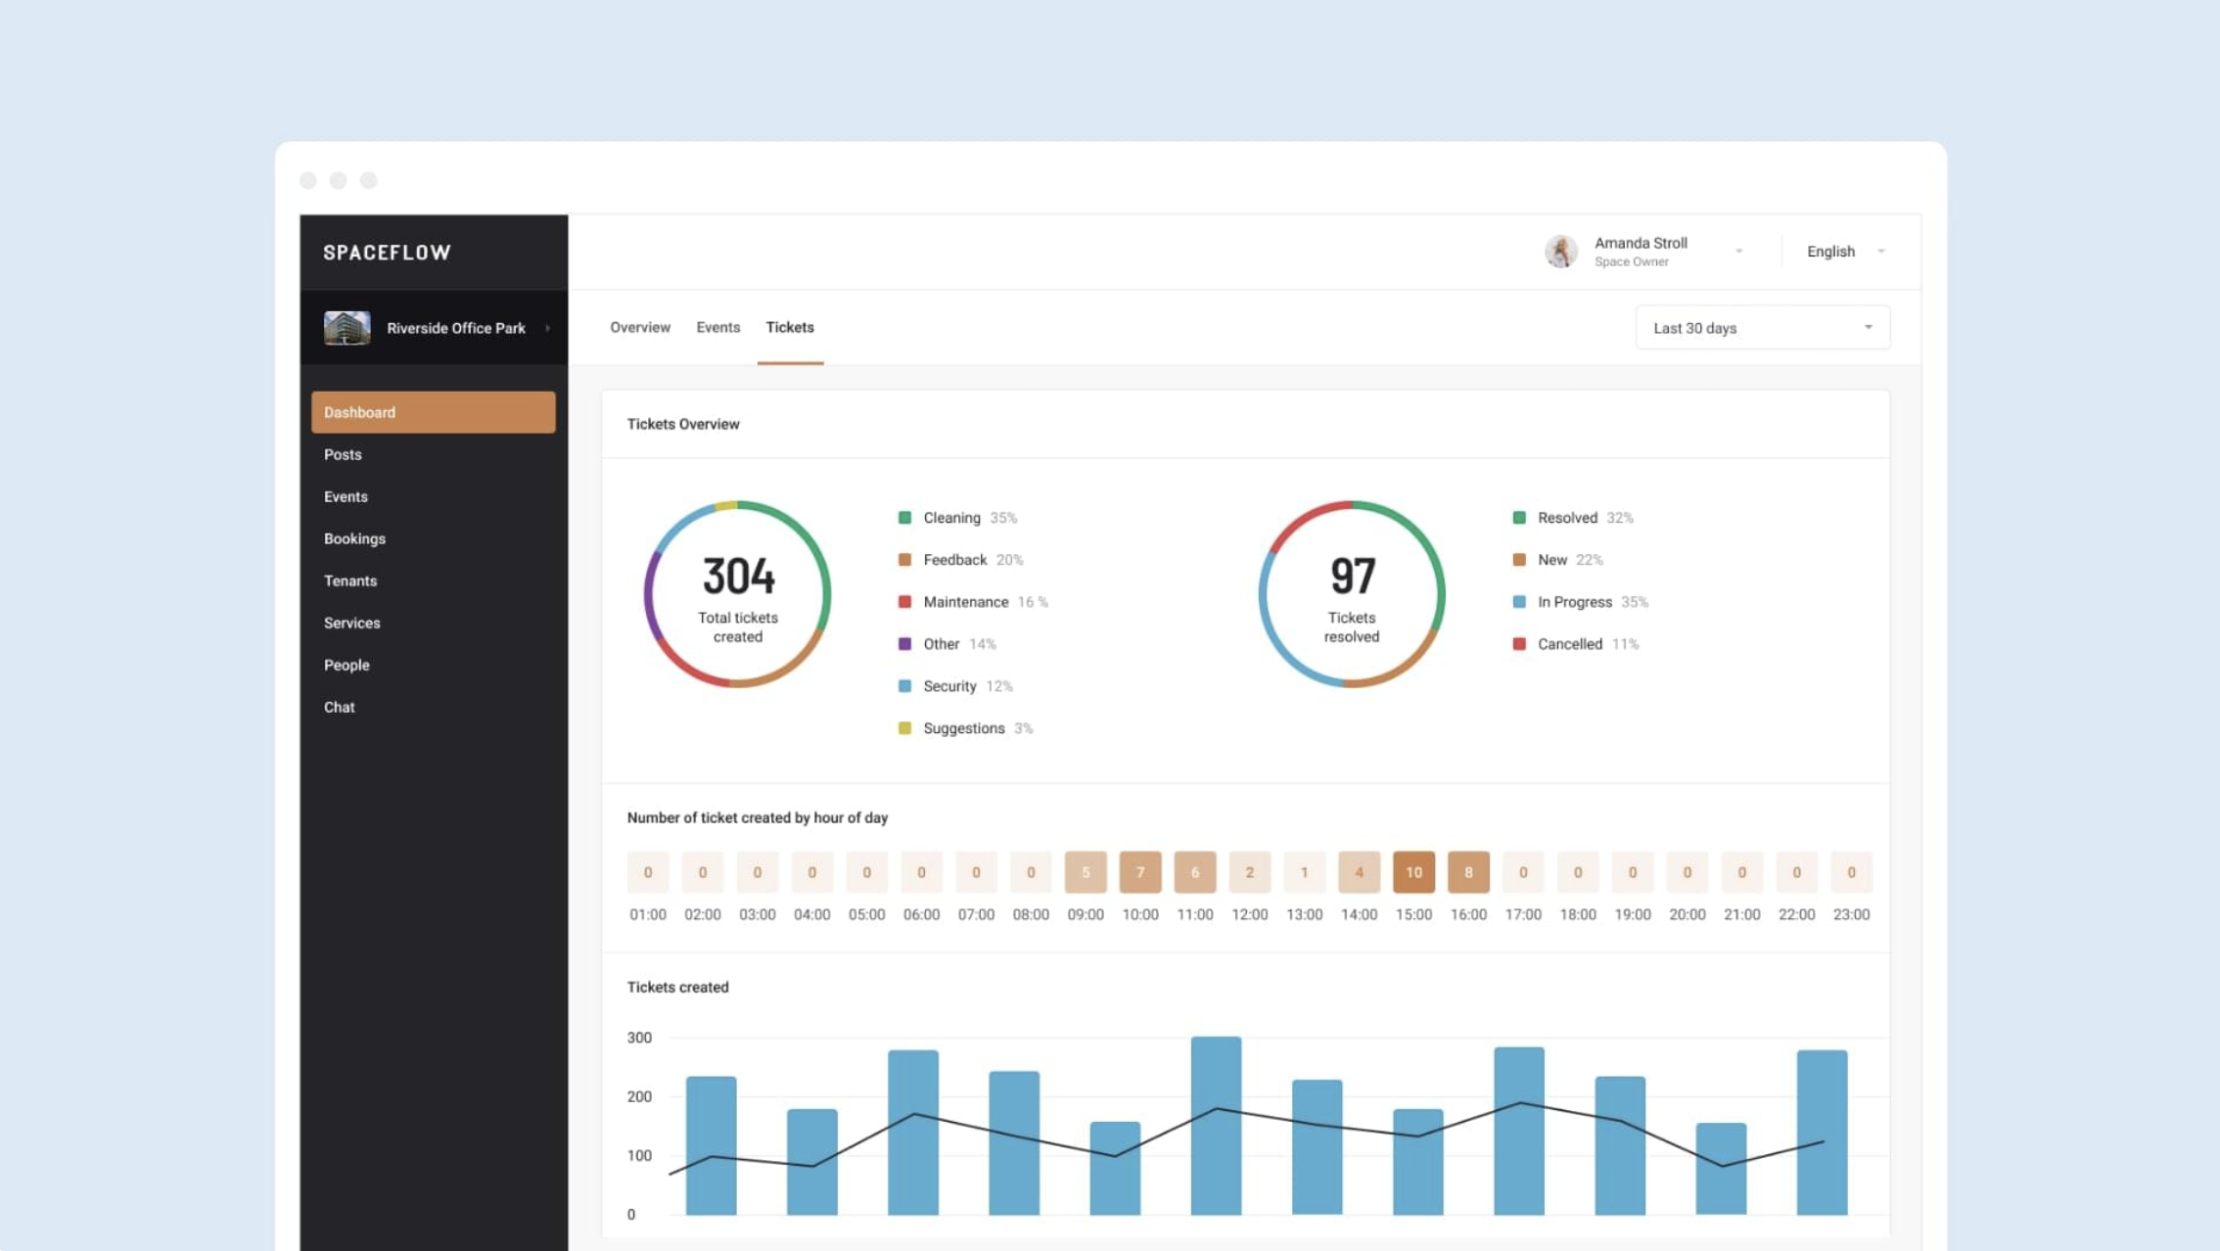Click the Cleaning green legend swatch

pyautogui.click(x=904, y=518)
